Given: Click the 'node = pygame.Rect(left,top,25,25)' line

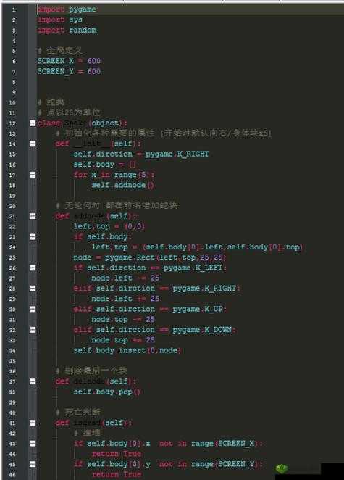Looking at the screenshot, I should pyautogui.click(x=150, y=257).
